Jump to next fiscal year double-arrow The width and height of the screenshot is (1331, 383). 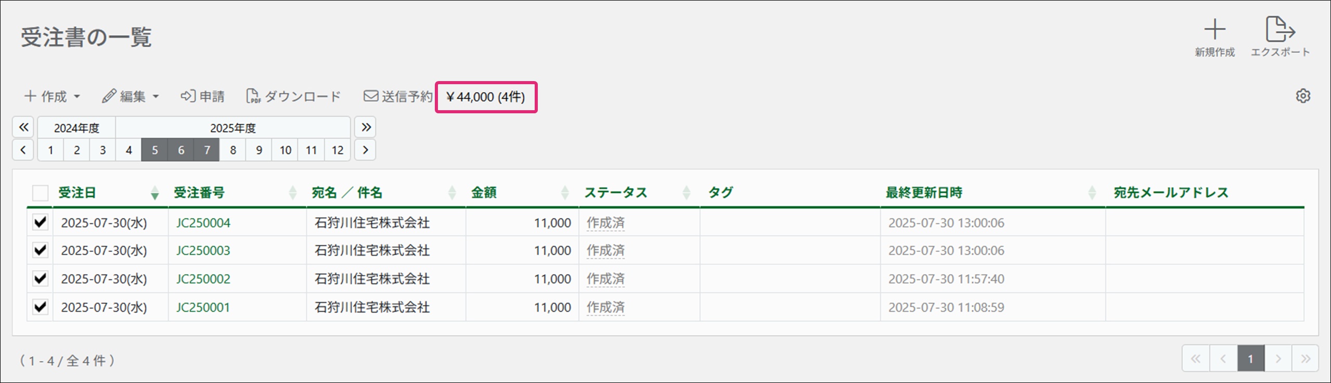[366, 127]
